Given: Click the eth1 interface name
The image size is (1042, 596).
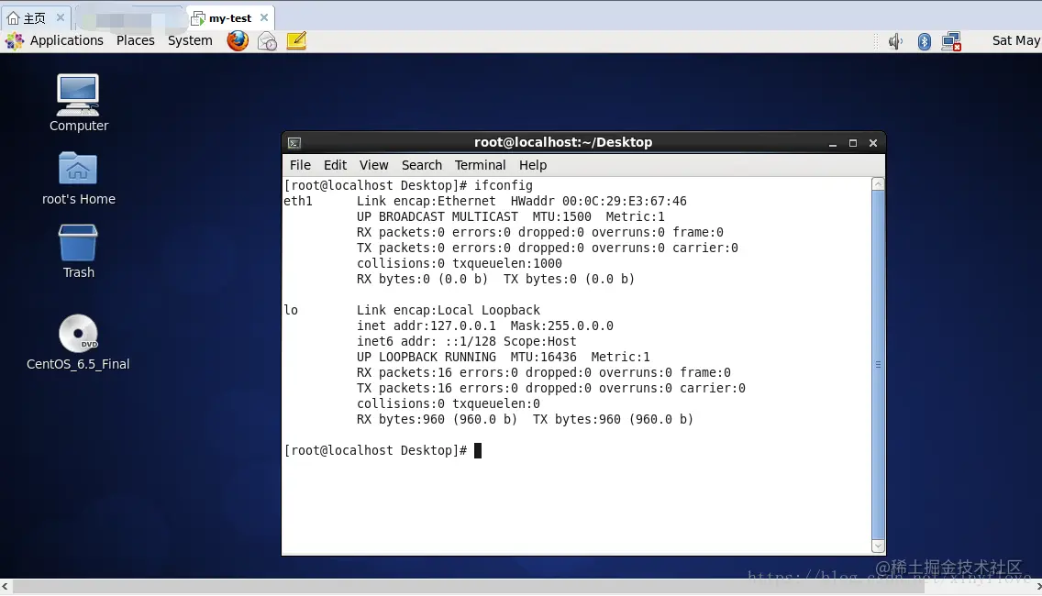Looking at the screenshot, I should tap(298, 201).
